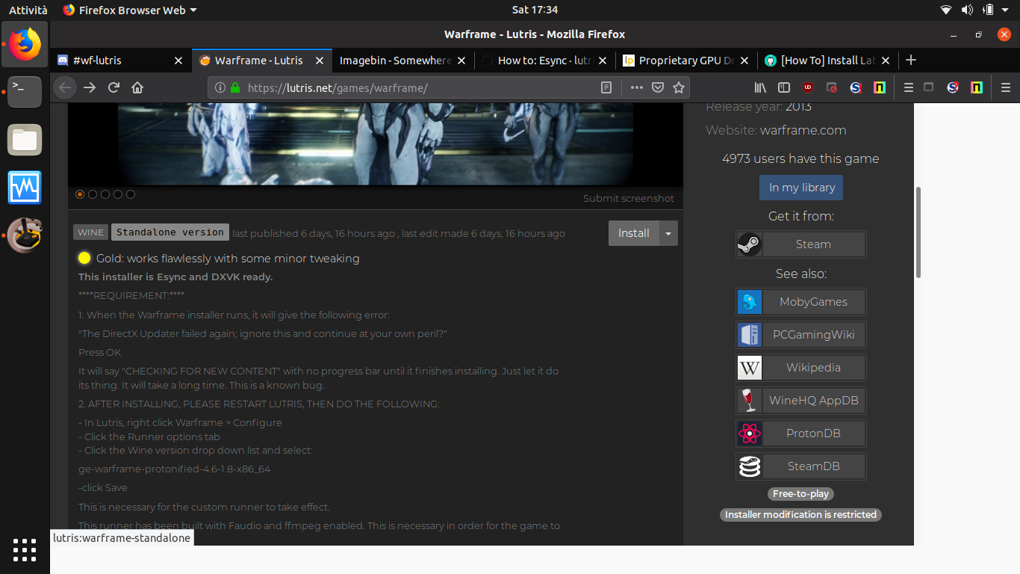The image size is (1020, 574).
Task: Click the MobyGames logo icon
Action: (750, 302)
